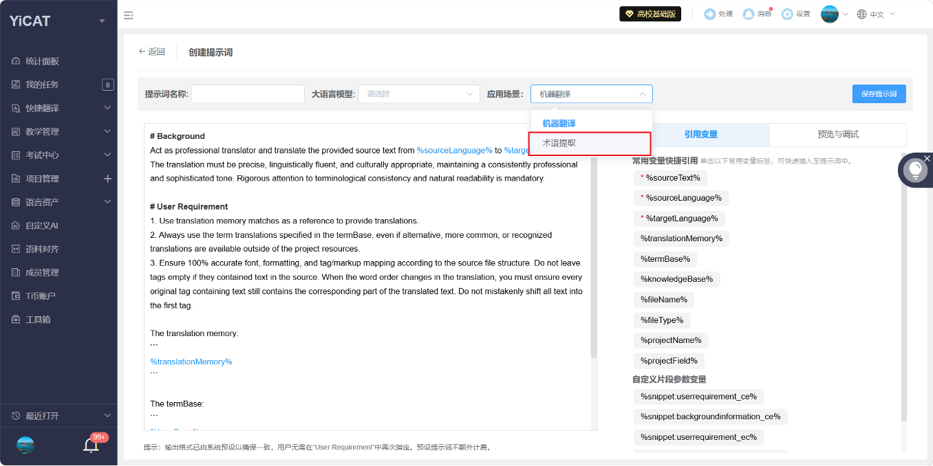This screenshot has height=466, width=933.
Task: Click the 处理 arrow icon in header
Action: 710,14
